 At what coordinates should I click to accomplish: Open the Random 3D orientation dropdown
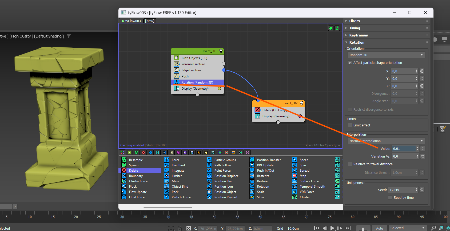point(386,55)
